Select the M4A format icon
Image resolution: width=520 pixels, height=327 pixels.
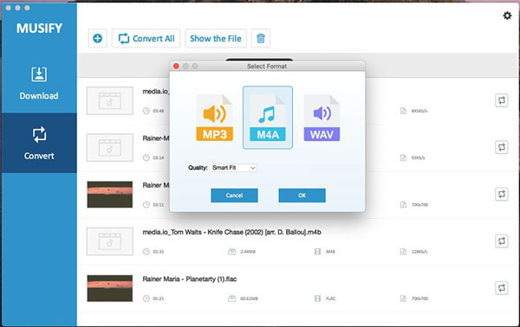pos(268,118)
